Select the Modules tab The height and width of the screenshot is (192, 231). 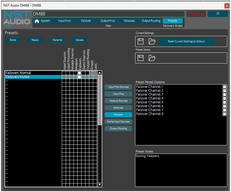(129, 21)
